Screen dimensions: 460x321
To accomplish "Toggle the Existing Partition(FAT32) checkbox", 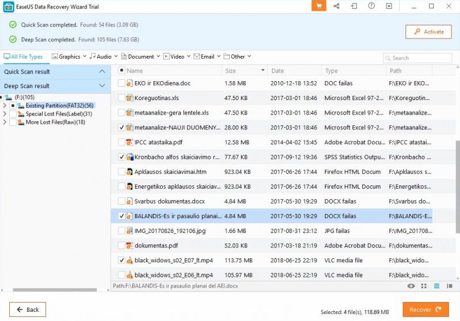I will (13, 105).
